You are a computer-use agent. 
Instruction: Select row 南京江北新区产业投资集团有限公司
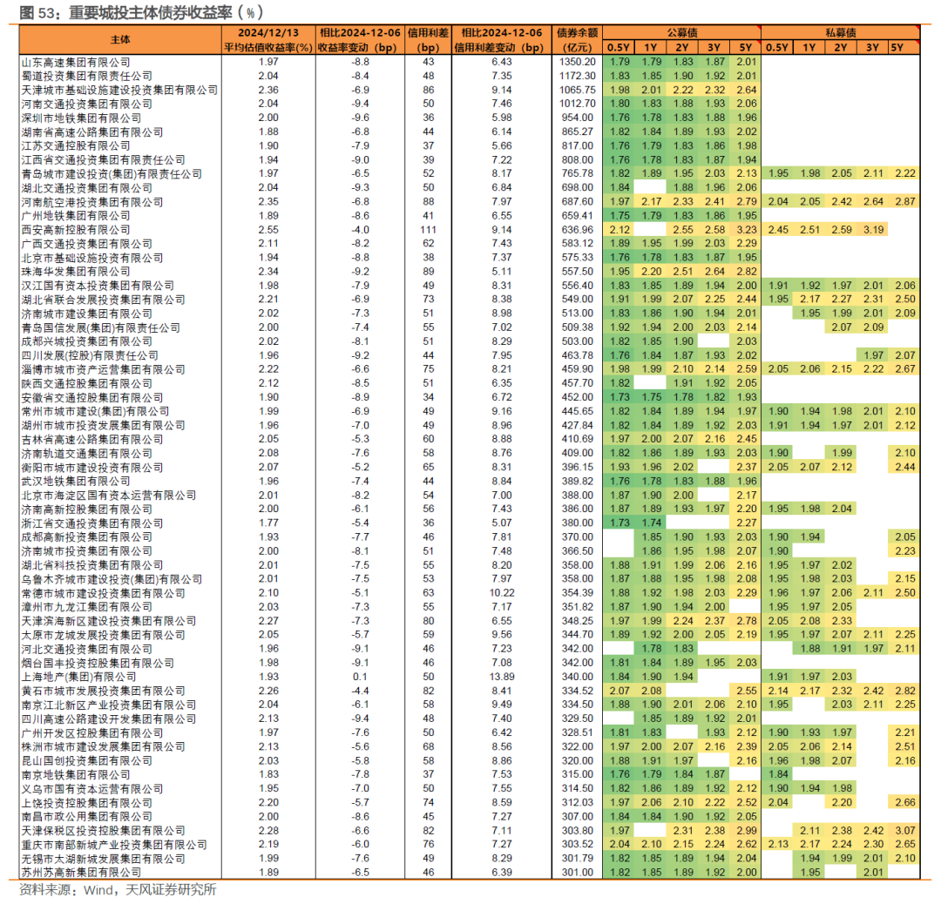(470, 705)
